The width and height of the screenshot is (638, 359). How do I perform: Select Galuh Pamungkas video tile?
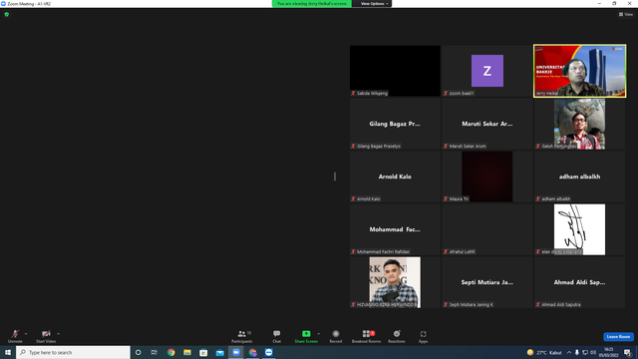coord(579,124)
